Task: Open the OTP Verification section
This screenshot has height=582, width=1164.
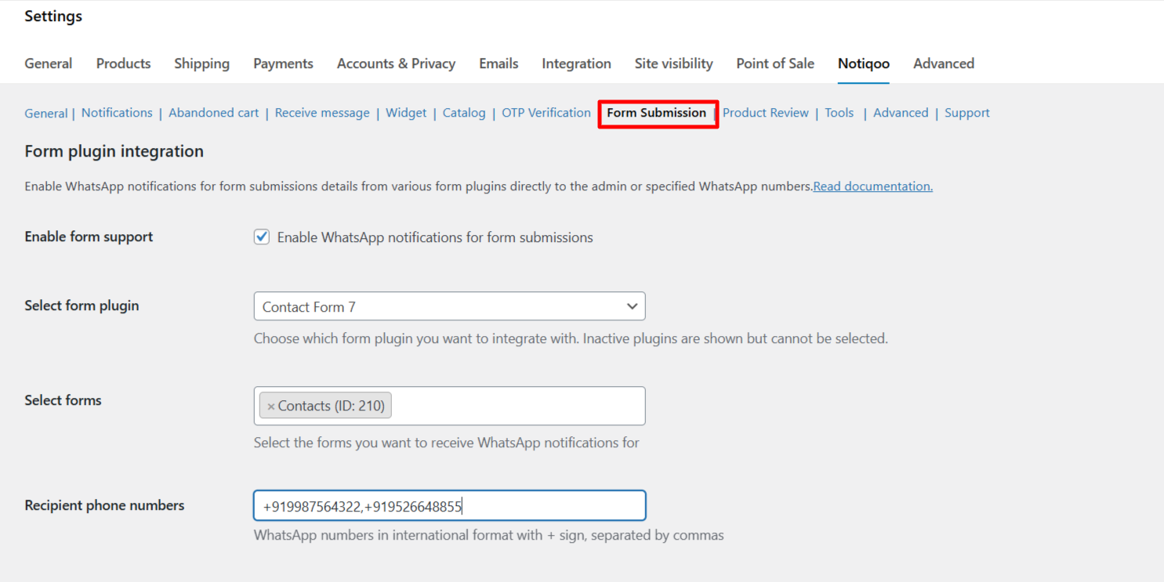Action: click(x=546, y=113)
